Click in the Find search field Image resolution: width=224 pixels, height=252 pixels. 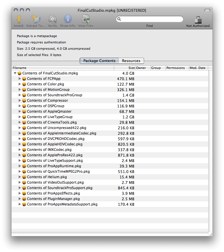pyautogui.click(x=150, y=19)
